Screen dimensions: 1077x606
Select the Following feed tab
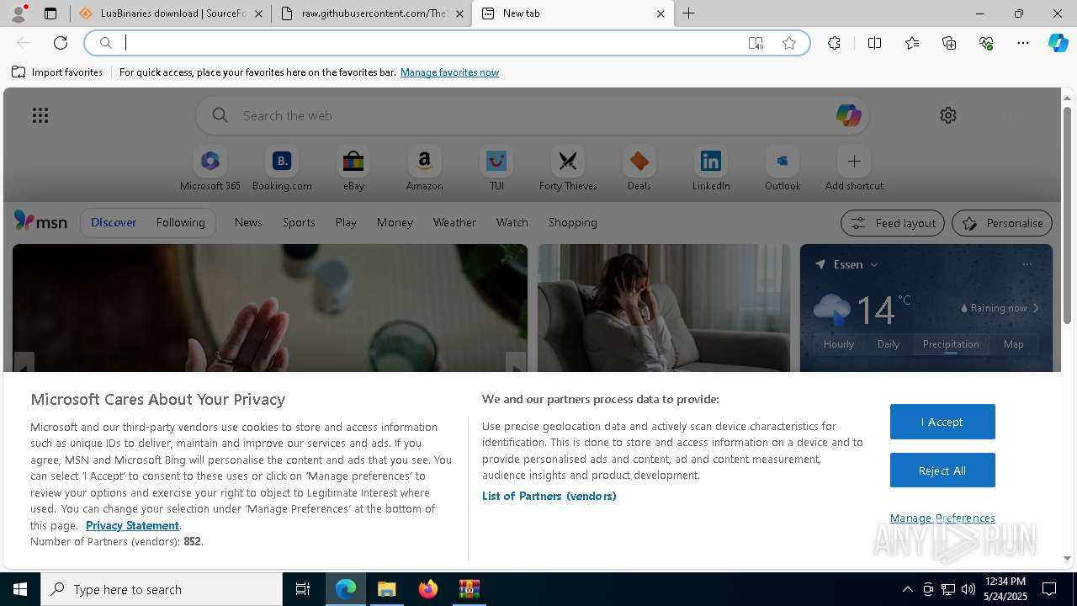[181, 222]
